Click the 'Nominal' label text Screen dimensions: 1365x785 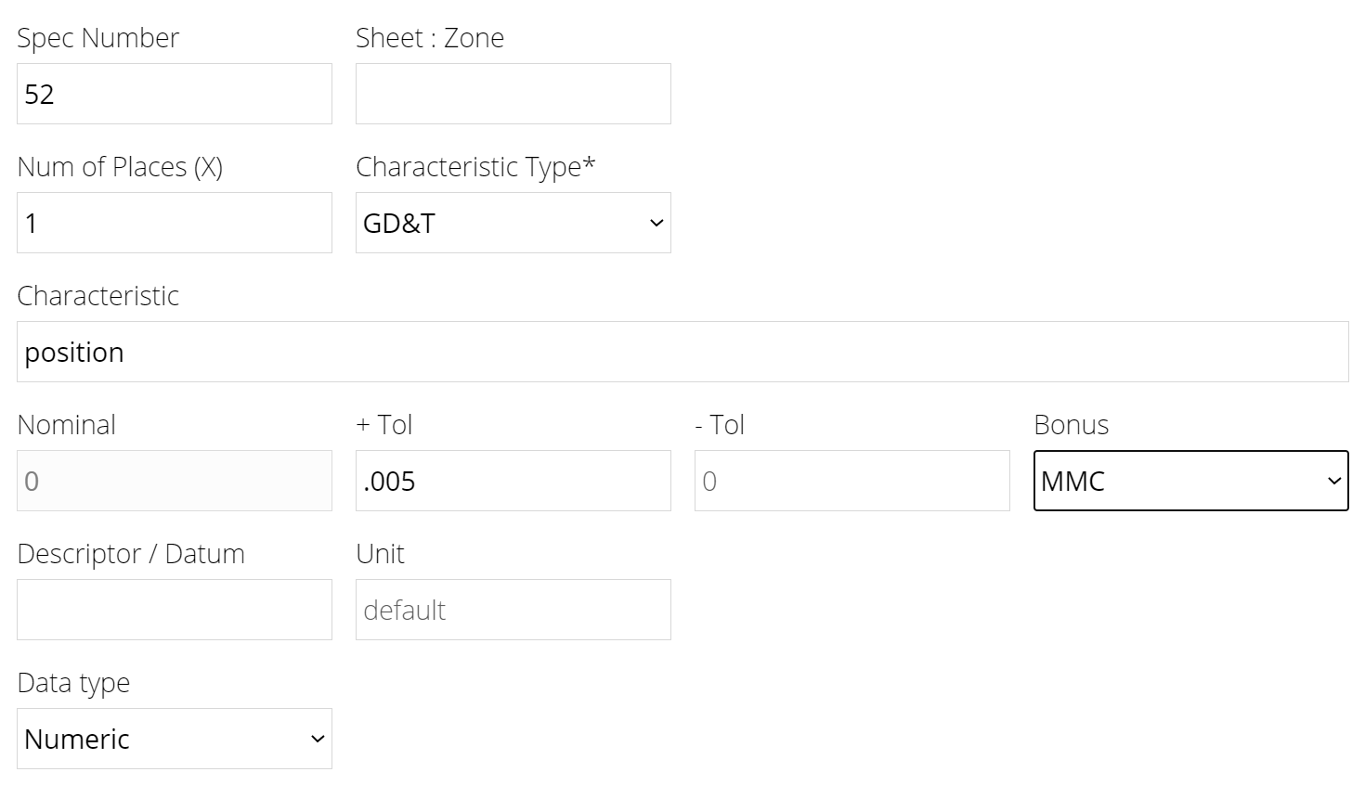pos(67,425)
